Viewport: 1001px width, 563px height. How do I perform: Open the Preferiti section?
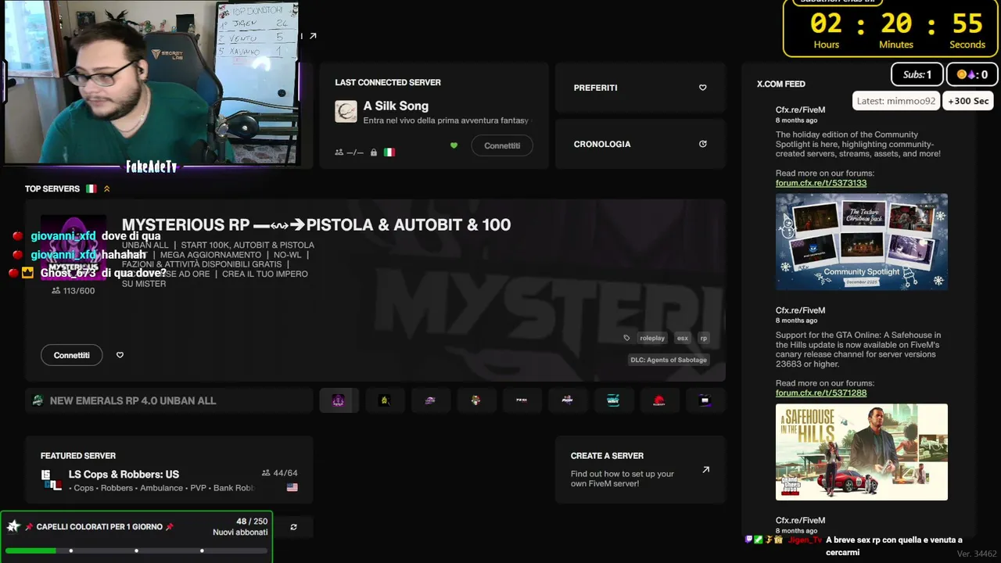(640, 88)
